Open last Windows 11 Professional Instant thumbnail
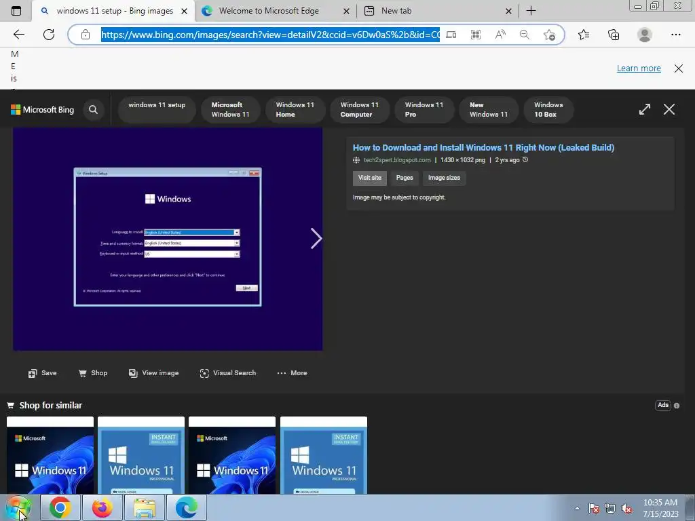Viewport: 695px width, 521px height. pyautogui.click(x=324, y=455)
